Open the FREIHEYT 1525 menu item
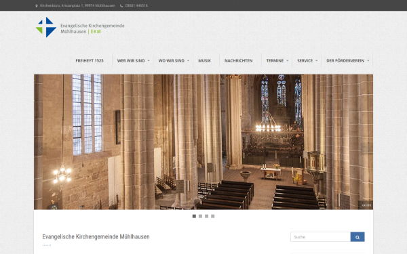 click(x=90, y=61)
